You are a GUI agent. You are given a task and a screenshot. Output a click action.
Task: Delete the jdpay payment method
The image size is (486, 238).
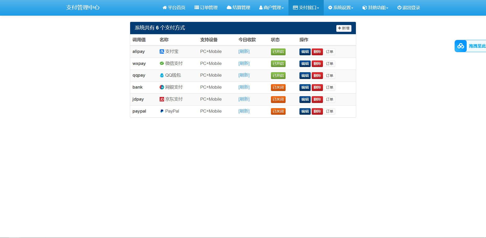coord(317,99)
